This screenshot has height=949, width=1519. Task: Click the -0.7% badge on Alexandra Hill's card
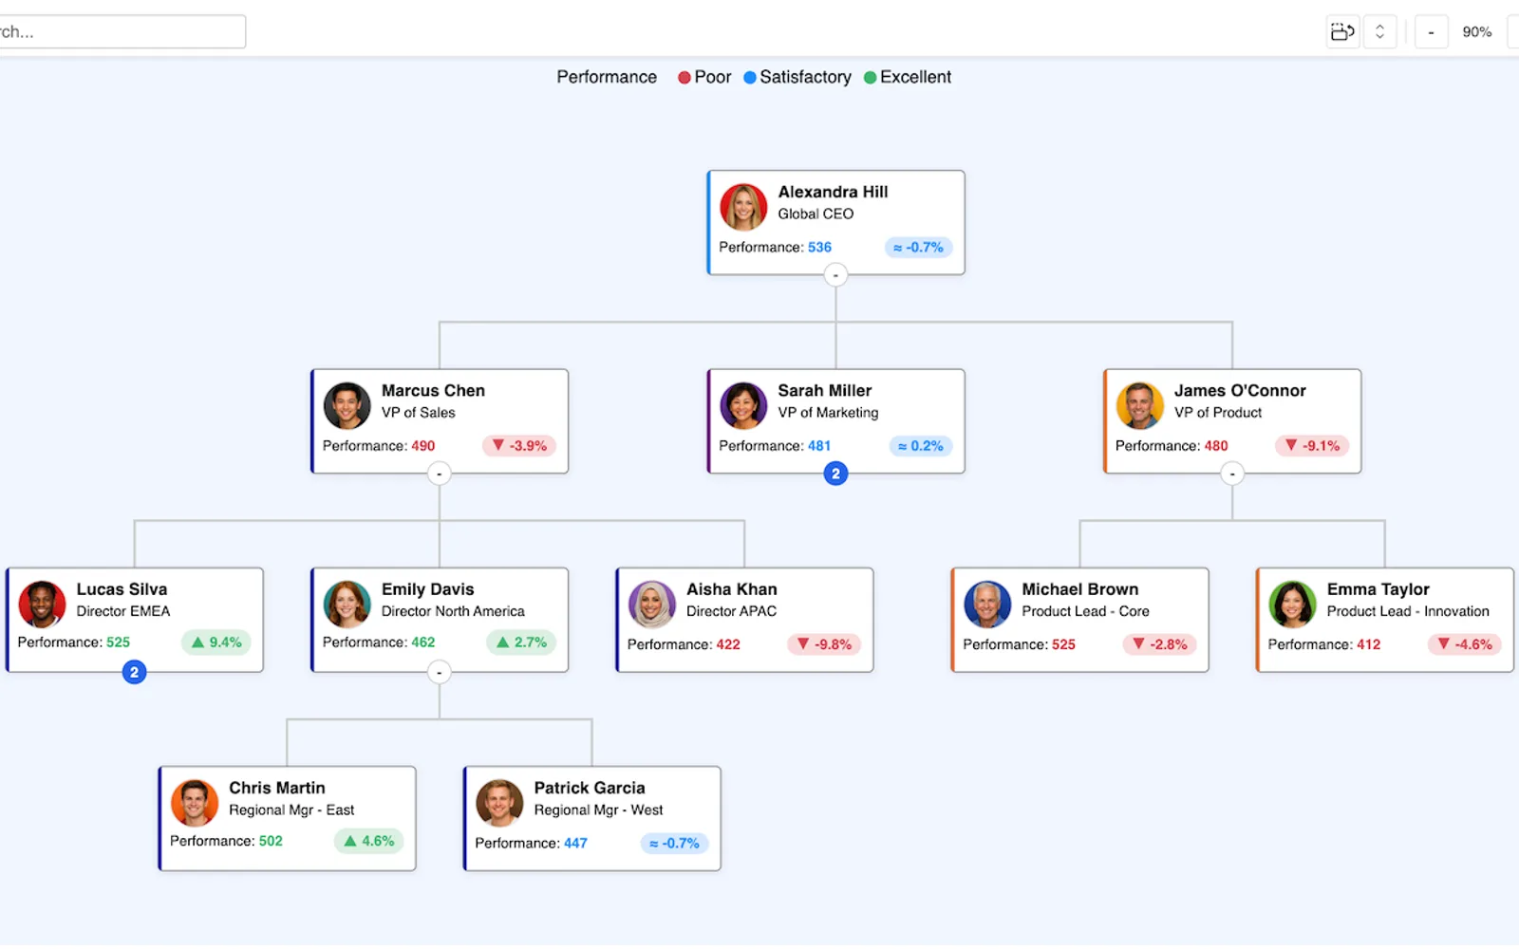point(919,248)
